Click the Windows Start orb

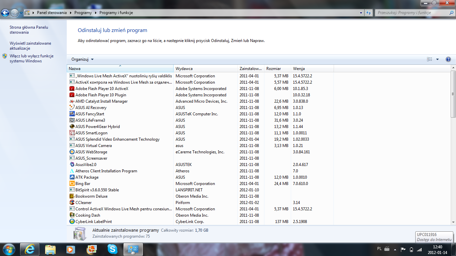(x=9, y=249)
